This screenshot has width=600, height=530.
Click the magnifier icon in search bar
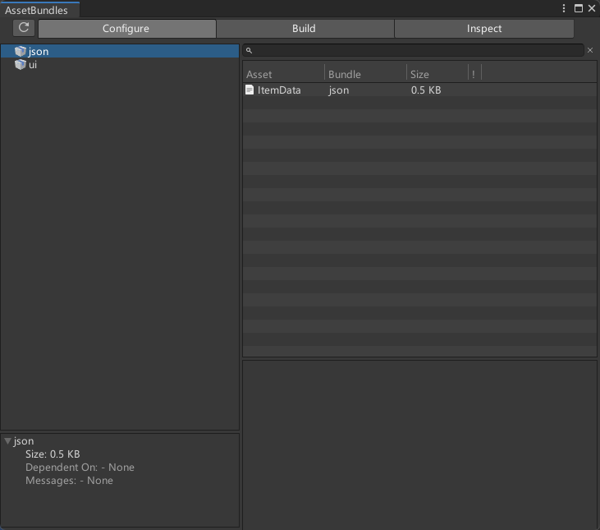coord(250,51)
